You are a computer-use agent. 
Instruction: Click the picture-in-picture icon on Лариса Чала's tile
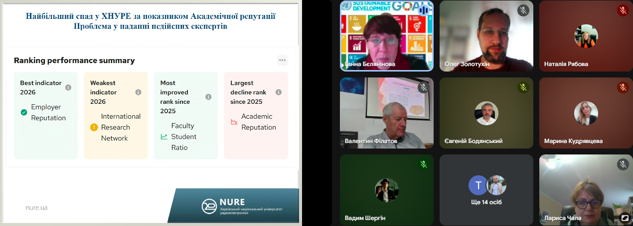tap(624, 217)
